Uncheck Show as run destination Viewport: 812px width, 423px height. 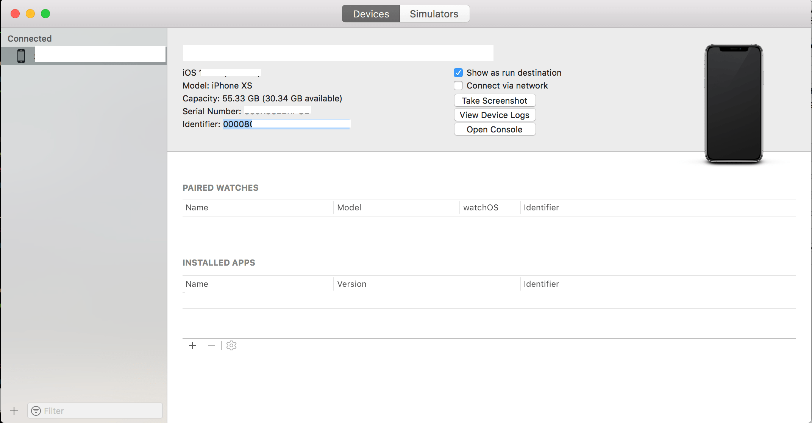[x=458, y=73]
